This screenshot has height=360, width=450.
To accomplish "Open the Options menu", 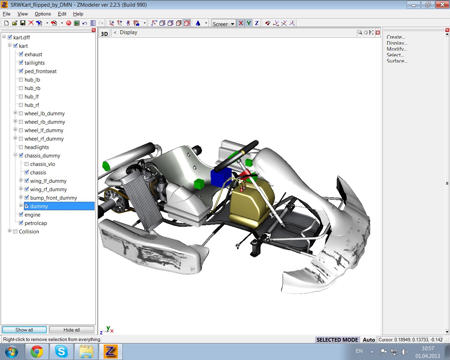I will point(43,14).
